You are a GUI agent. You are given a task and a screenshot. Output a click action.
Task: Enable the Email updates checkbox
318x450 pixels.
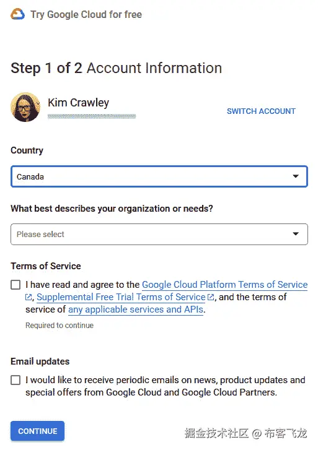[15, 380]
